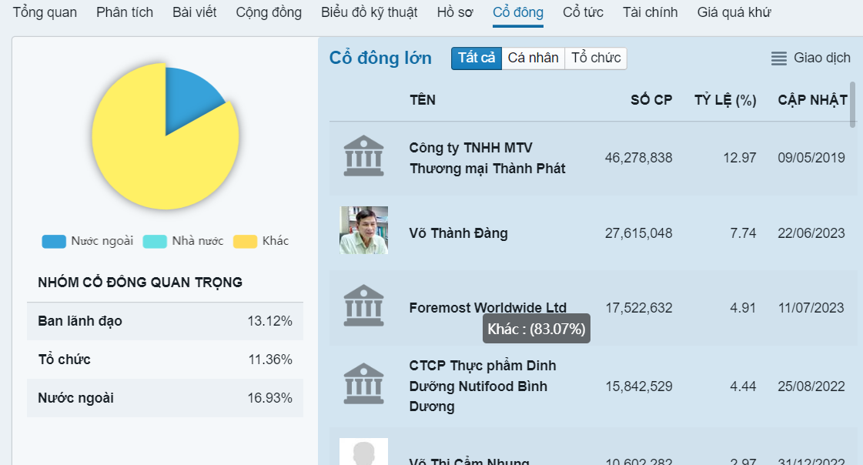Click institution icon next to Foremost Worldwide Ltd
This screenshot has width=863, height=465.
[363, 306]
